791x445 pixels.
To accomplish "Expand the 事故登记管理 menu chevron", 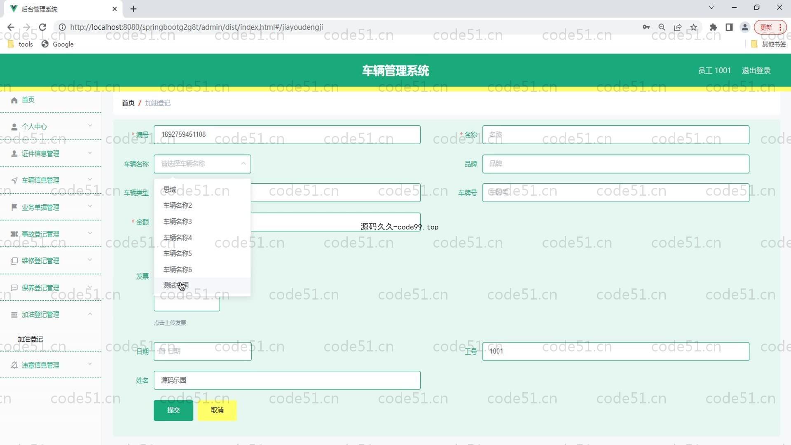I will point(90,233).
